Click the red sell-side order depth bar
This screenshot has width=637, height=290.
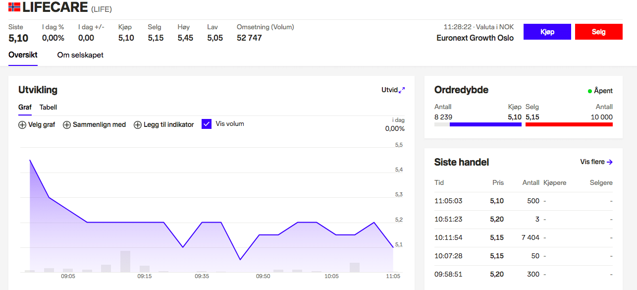click(x=569, y=124)
